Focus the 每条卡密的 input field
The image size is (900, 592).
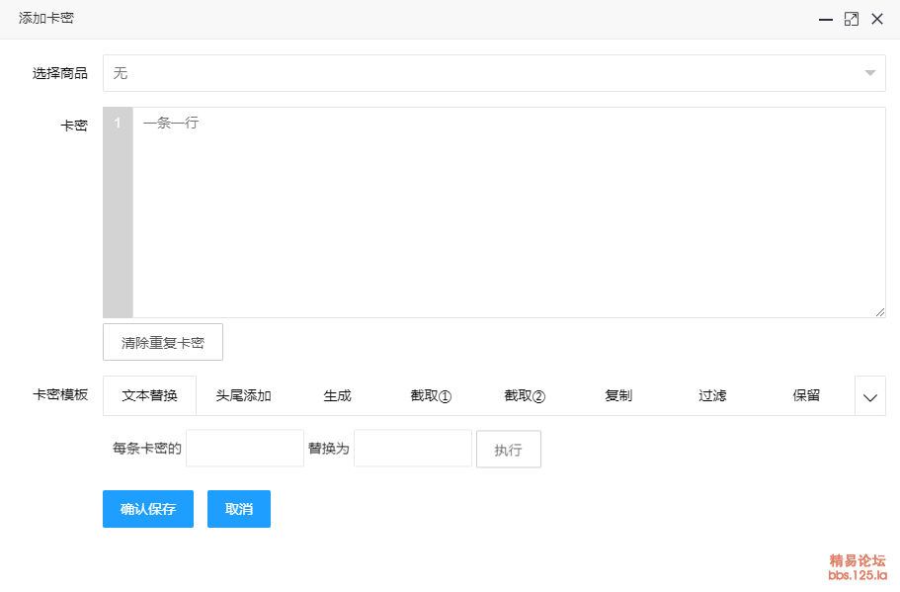tap(245, 449)
